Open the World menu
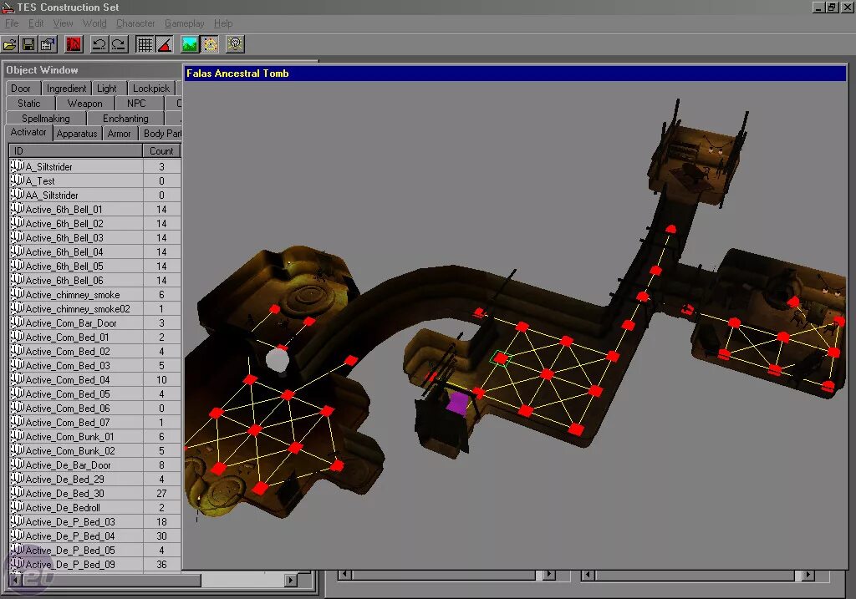The height and width of the screenshot is (599, 856). (x=94, y=23)
